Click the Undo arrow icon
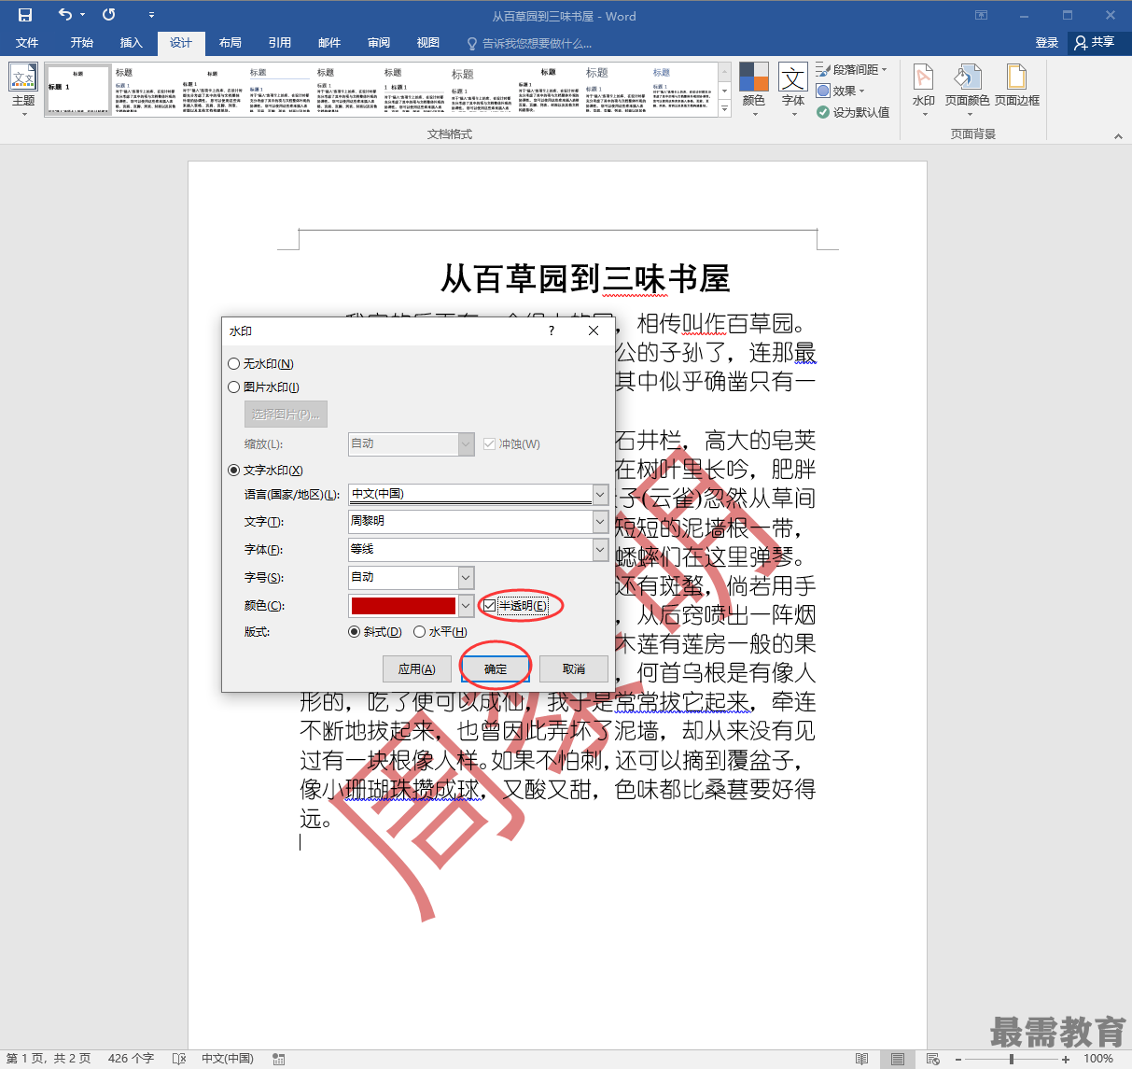 (x=64, y=15)
